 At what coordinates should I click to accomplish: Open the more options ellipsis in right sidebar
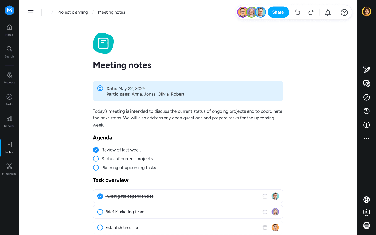(x=366, y=139)
